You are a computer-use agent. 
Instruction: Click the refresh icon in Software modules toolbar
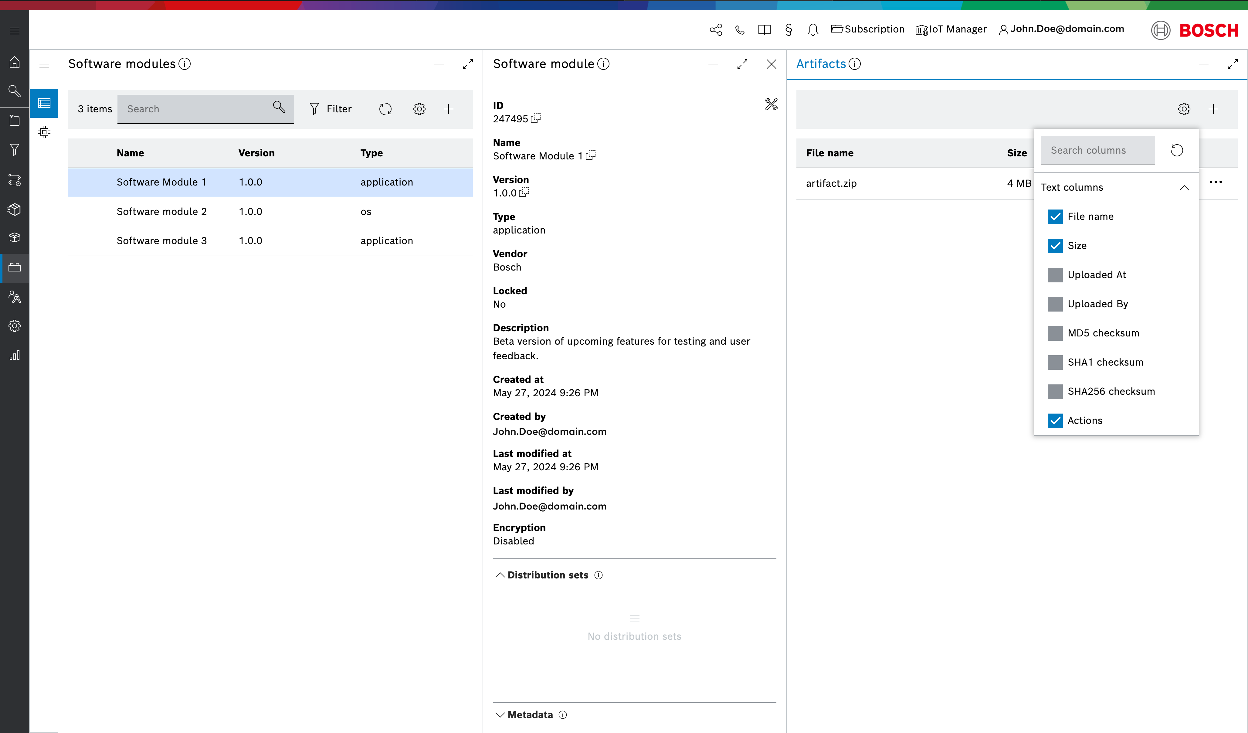(385, 109)
